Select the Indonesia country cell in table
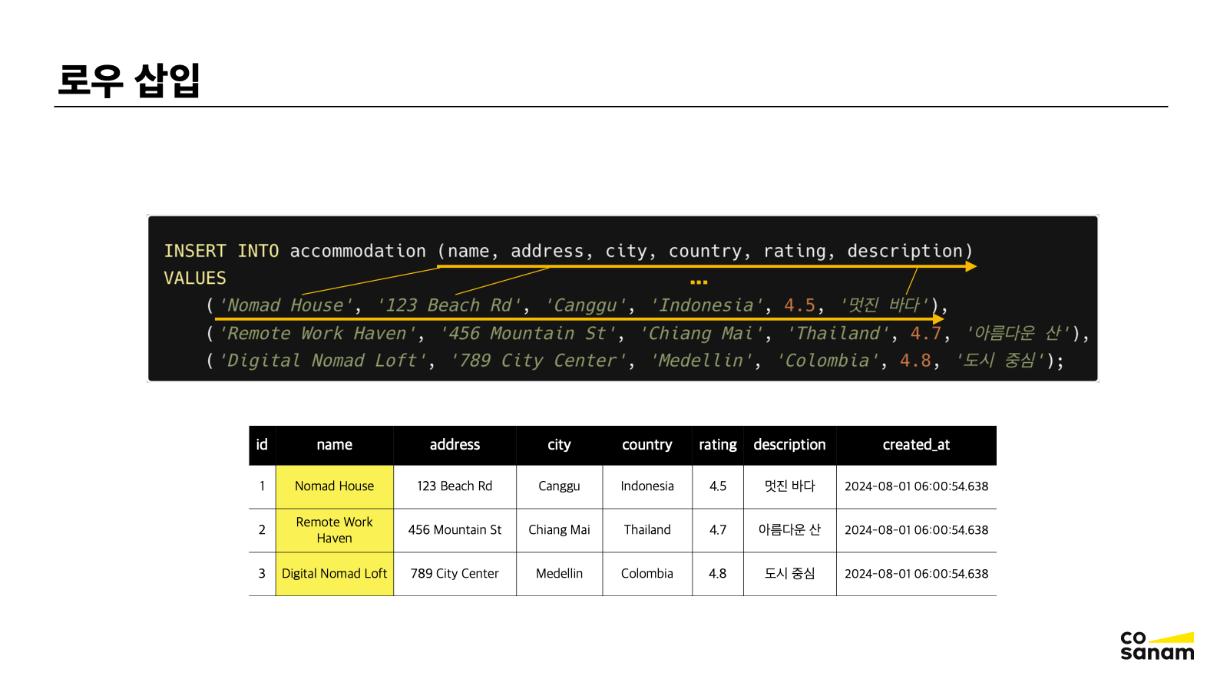This screenshot has width=1207, height=692. pos(646,486)
